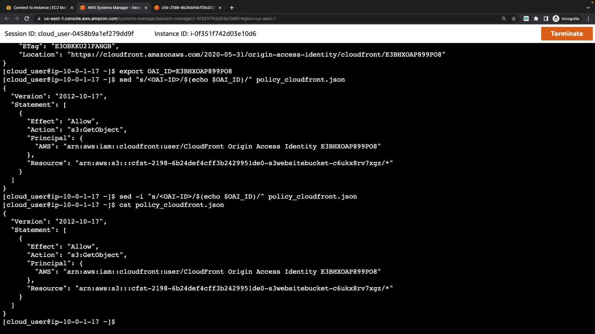Screen dimensions: 595x334
Task: Go forward to next page
Action: (x=17, y=19)
